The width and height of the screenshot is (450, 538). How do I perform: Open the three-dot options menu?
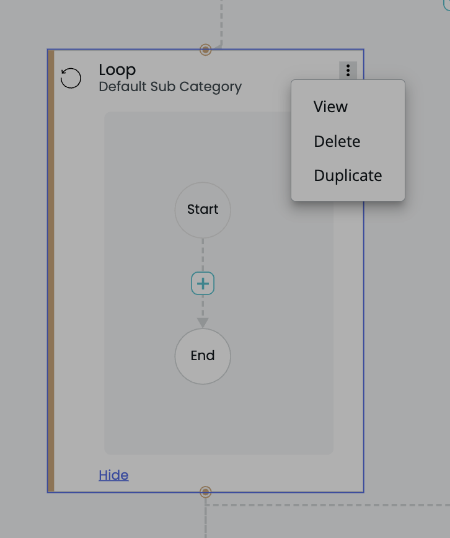coord(348,71)
